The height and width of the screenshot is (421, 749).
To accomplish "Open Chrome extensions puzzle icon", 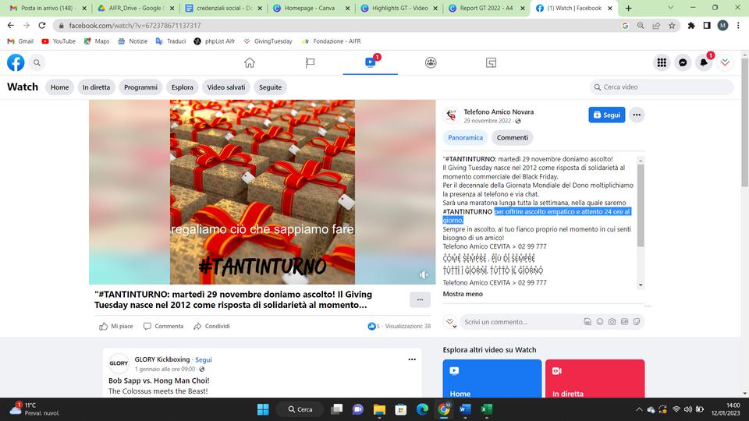I will point(691,25).
